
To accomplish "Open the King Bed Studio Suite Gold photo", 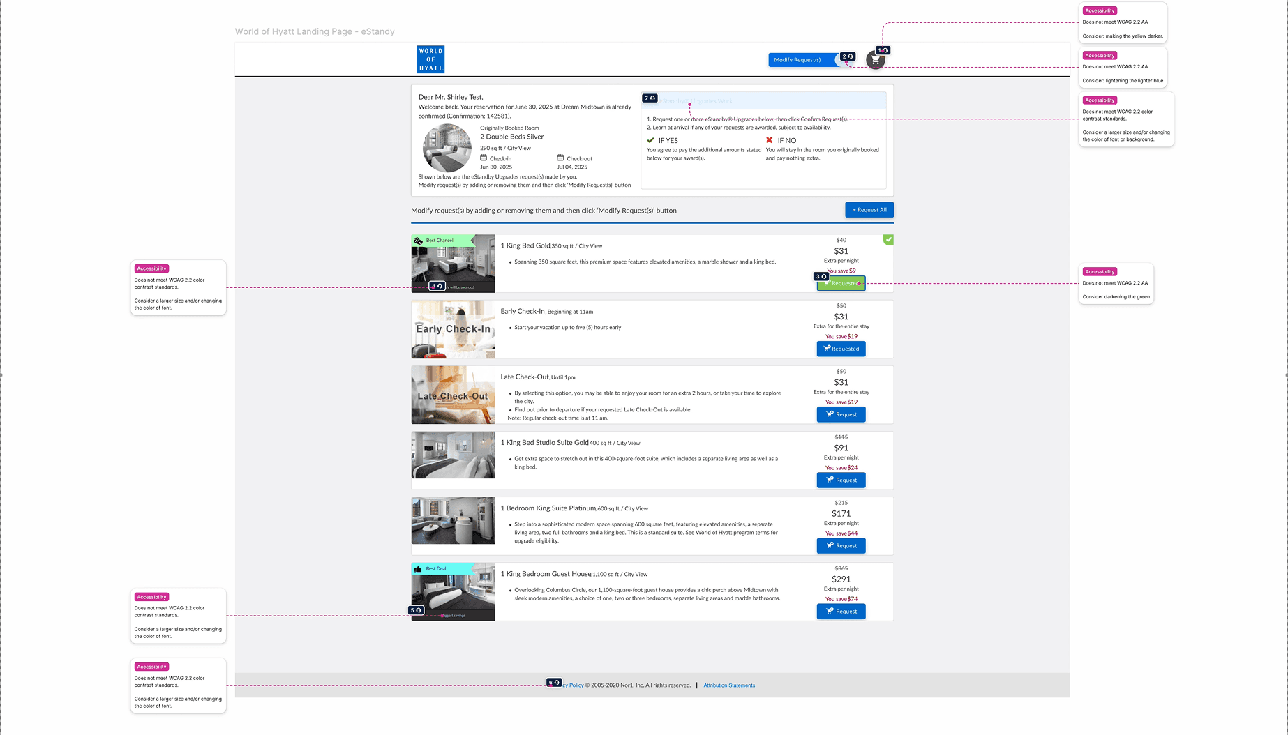I will point(454,455).
